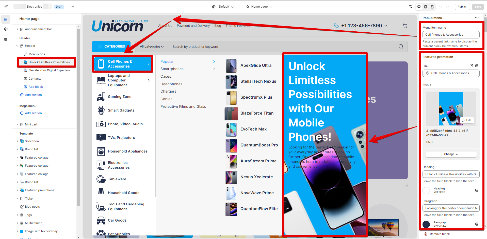Click the shopping cart icon in store header
The height and width of the screenshot is (239, 487).
click(x=405, y=26)
